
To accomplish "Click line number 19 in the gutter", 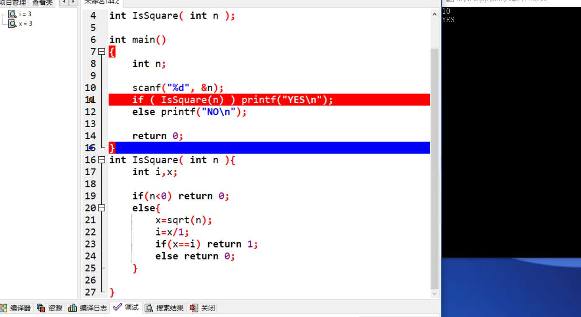I will pyautogui.click(x=90, y=196).
